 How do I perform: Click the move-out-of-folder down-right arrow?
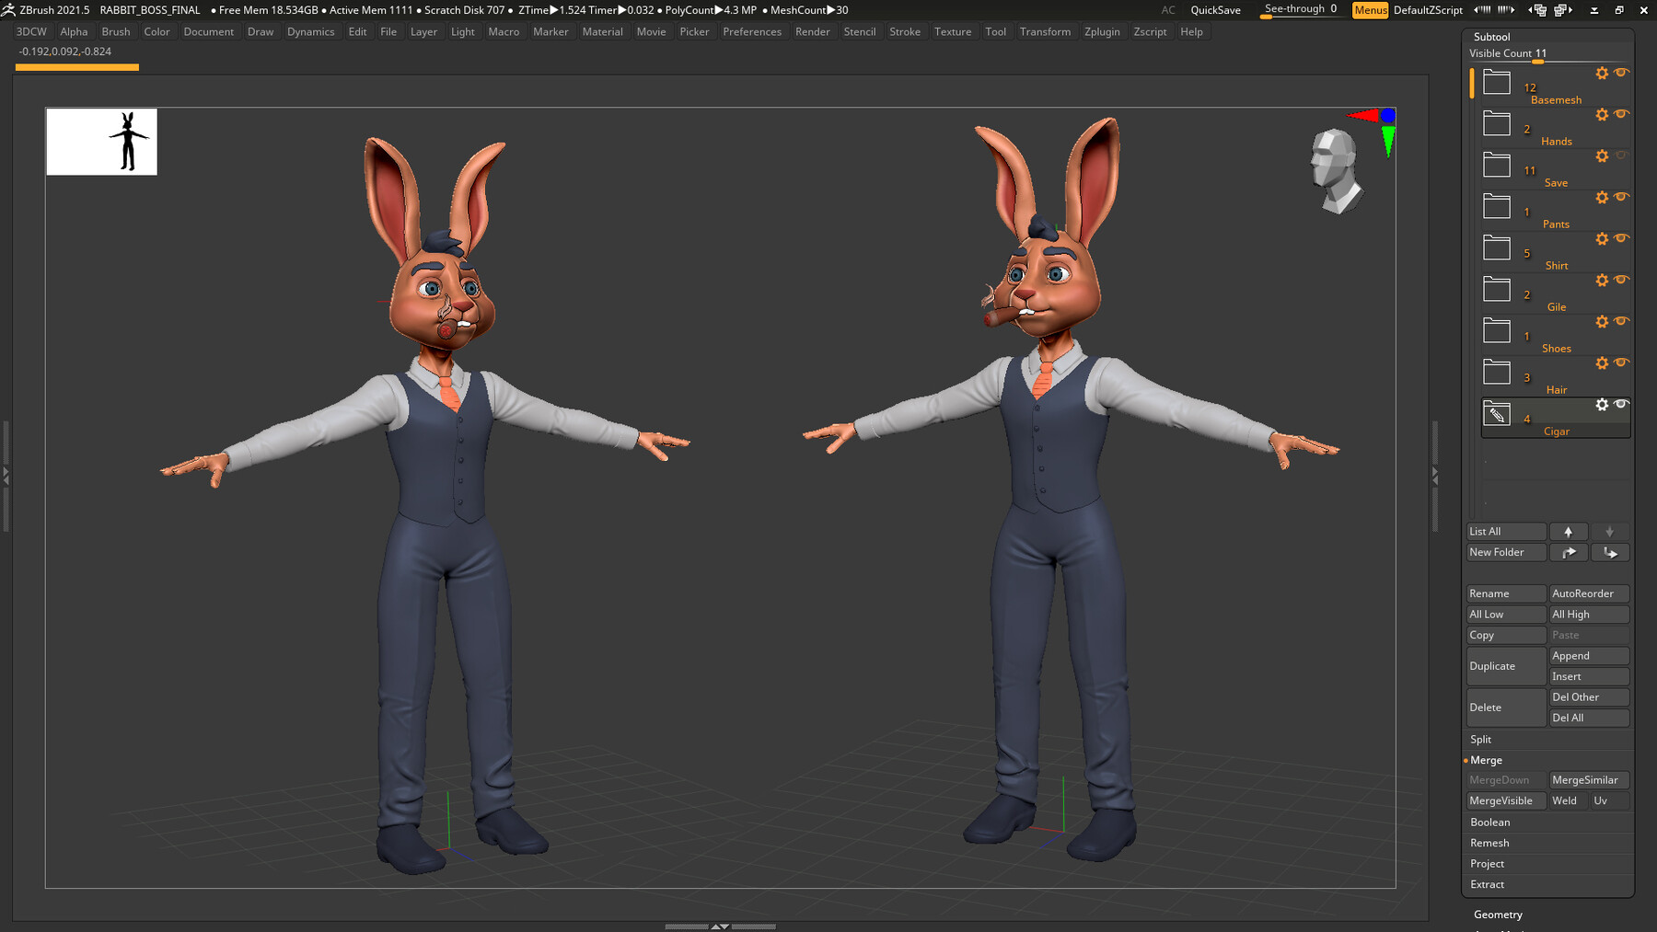click(1610, 553)
